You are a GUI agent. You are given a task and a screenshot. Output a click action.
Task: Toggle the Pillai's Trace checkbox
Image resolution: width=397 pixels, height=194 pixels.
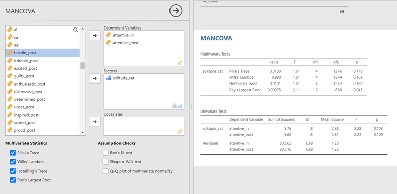[13, 153]
